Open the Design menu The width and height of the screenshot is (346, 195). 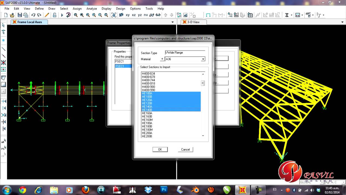coord(121,8)
